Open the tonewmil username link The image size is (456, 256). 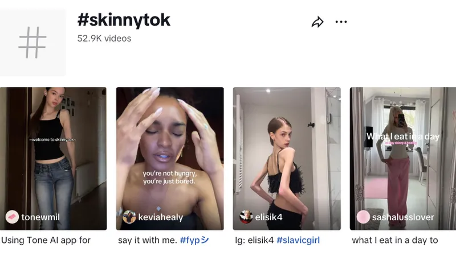click(40, 217)
